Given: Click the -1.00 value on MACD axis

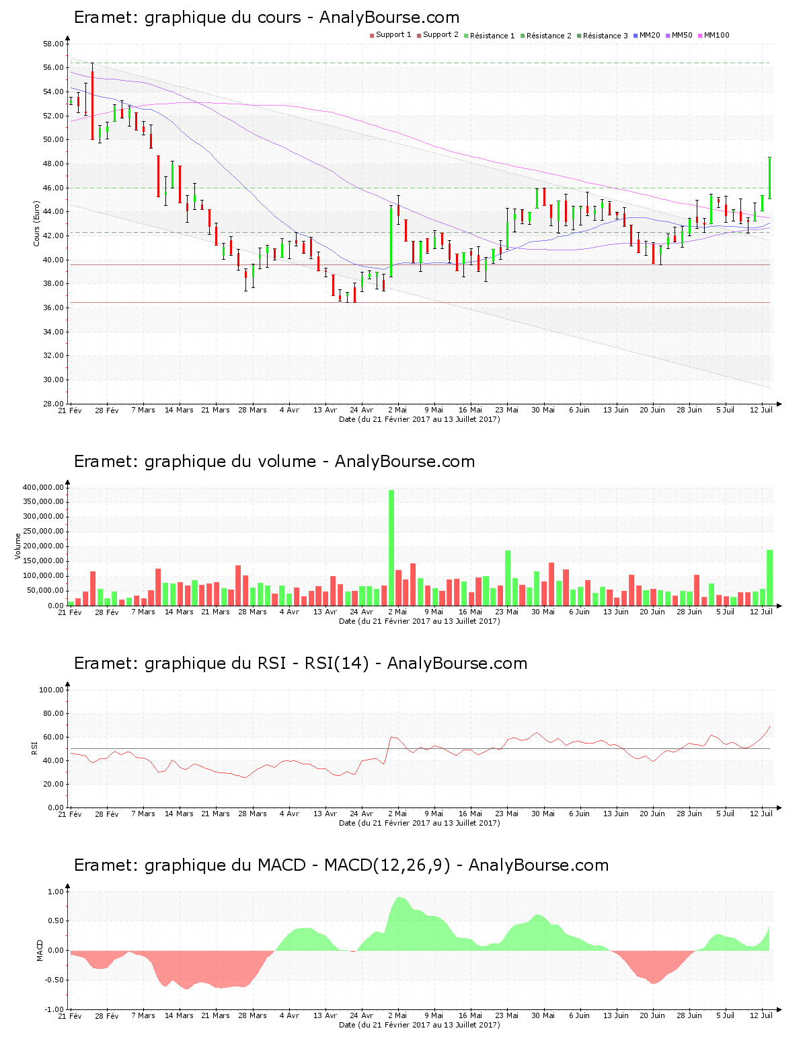Looking at the screenshot, I should (x=54, y=1009).
